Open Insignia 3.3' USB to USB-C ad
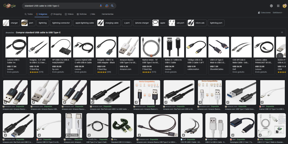Viewport: 288px width, 144px height. (38, 56)
